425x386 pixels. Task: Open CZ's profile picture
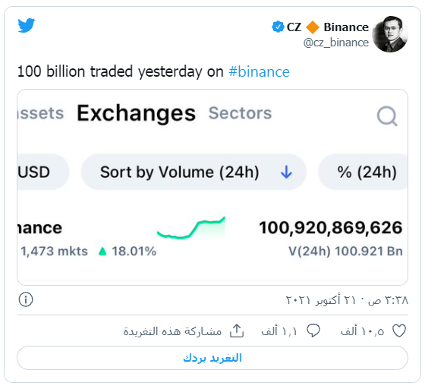point(390,34)
